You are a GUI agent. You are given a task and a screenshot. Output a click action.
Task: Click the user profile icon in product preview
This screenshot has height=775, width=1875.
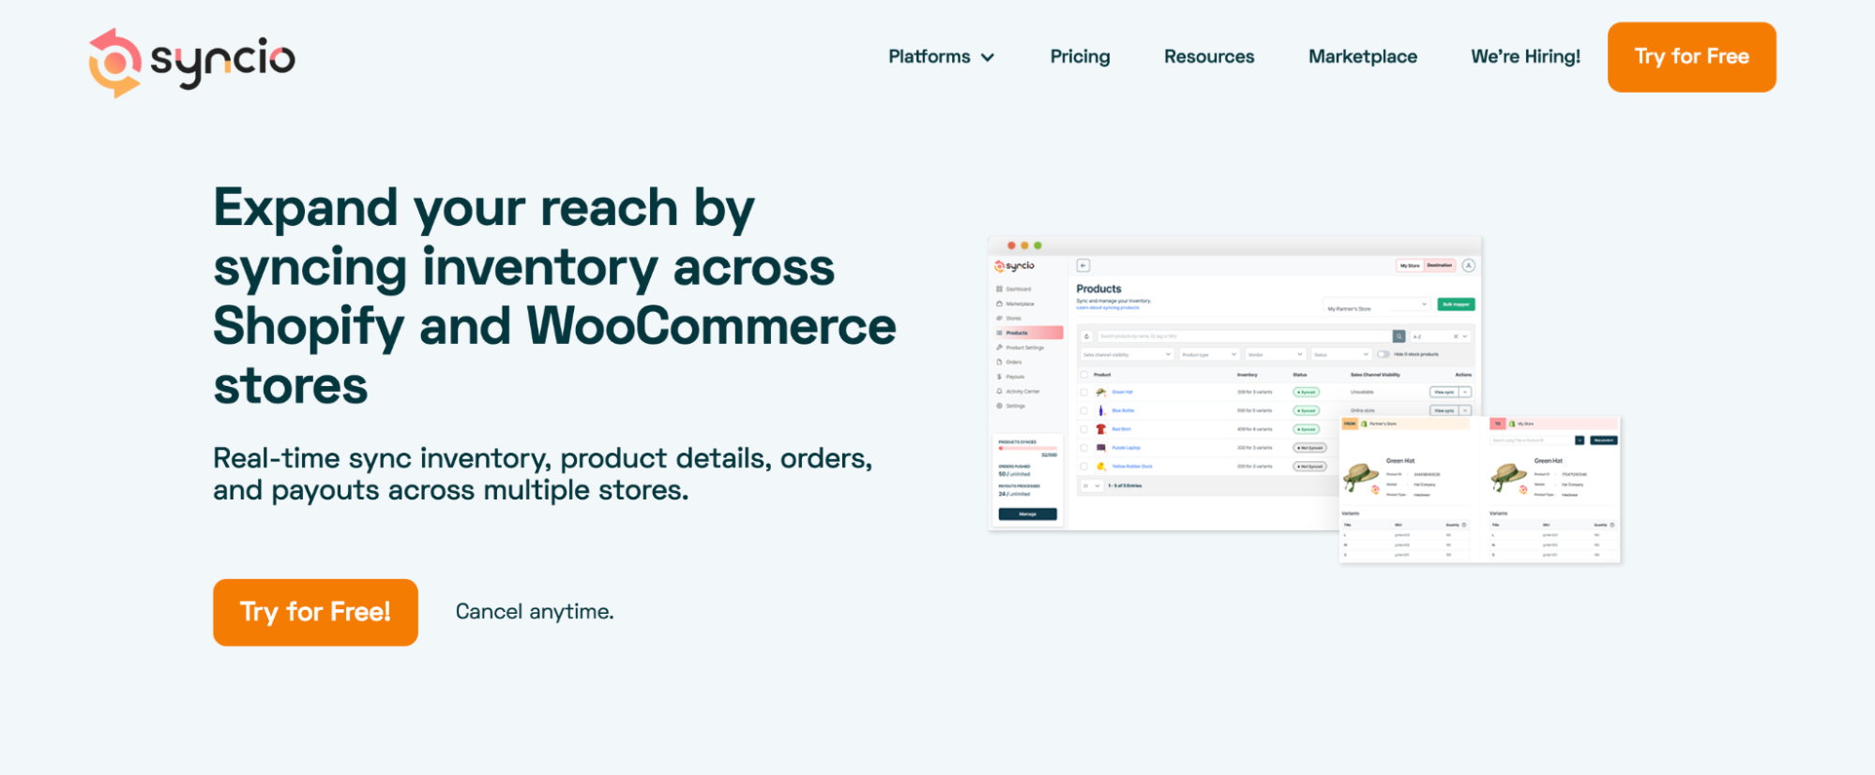point(1469,265)
